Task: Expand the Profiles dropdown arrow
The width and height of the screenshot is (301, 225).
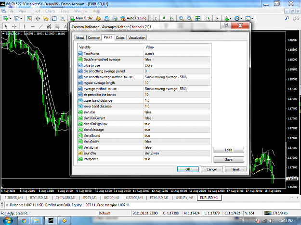Action: tap(21, 19)
